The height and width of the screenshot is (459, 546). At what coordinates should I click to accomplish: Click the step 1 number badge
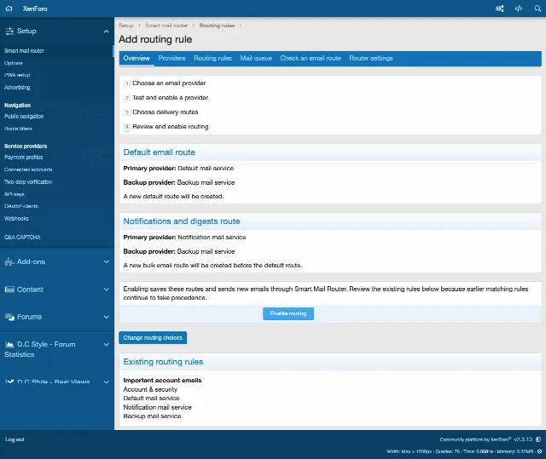point(127,83)
